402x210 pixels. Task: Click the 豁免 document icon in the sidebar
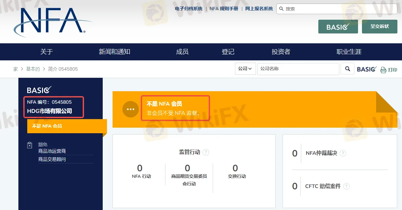point(29,144)
